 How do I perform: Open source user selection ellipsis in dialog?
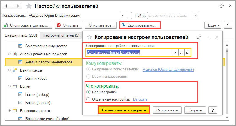(x=181, y=52)
